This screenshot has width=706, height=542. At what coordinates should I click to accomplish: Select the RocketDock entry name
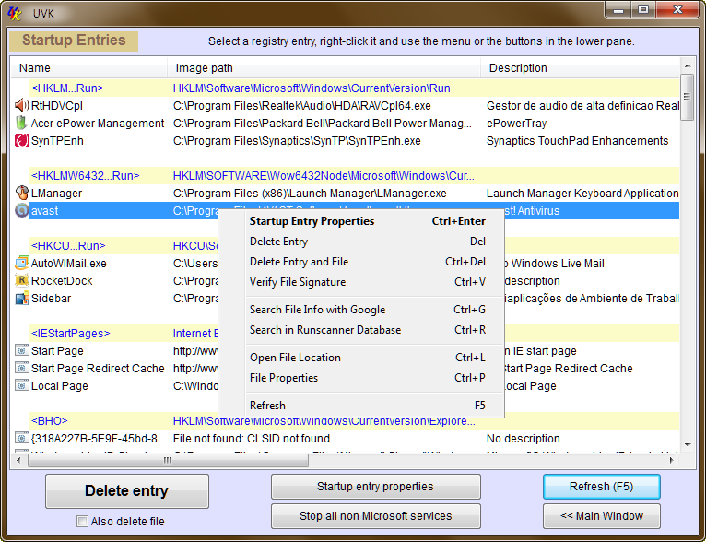62,281
